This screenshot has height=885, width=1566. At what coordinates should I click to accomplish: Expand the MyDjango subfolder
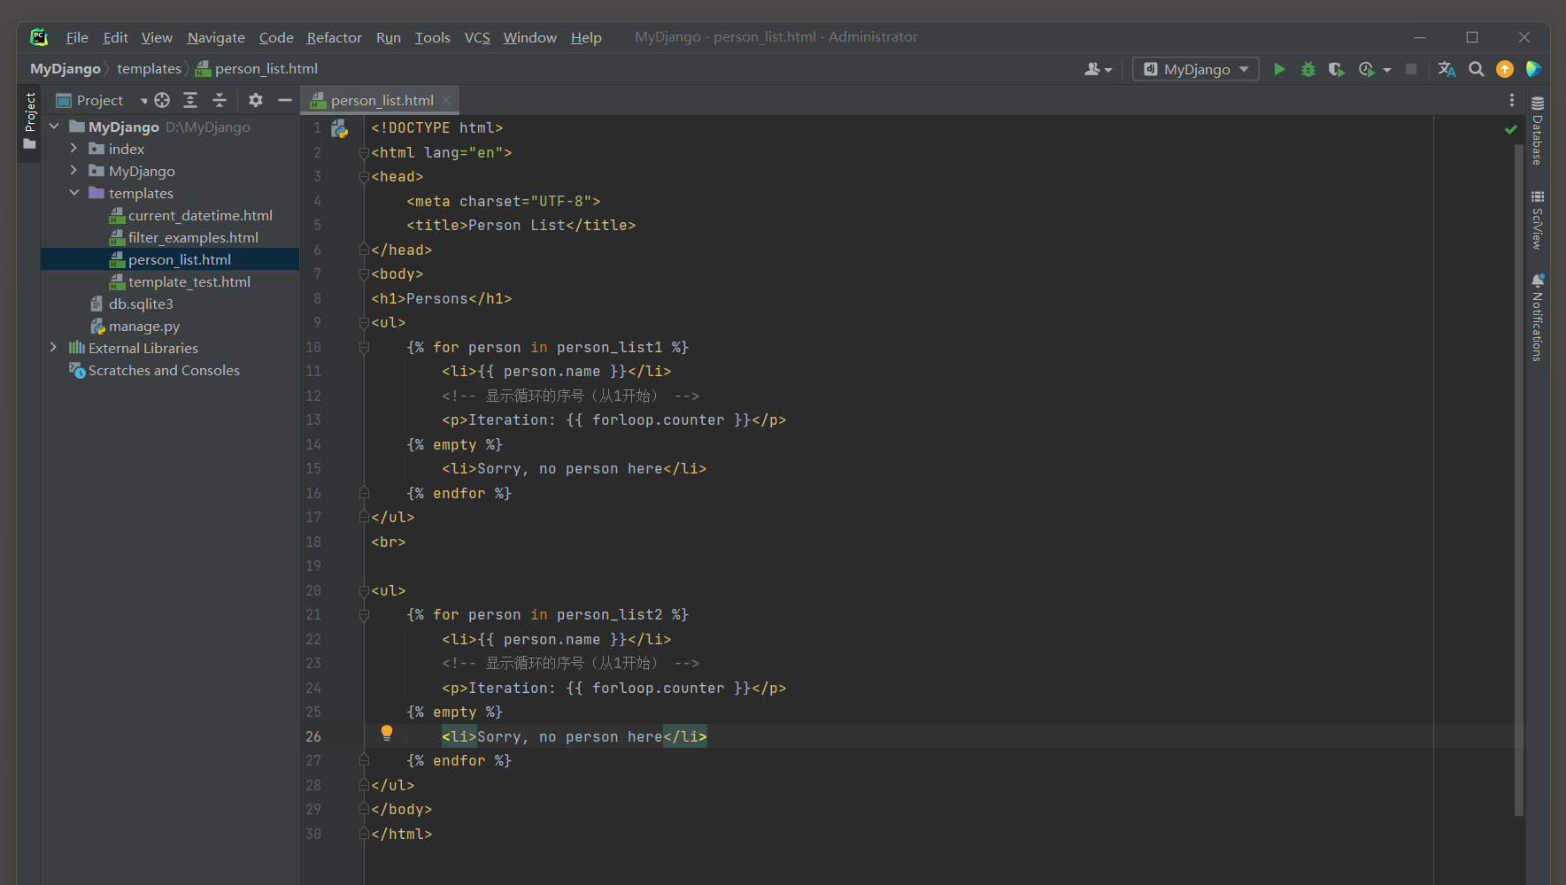pyautogui.click(x=74, y=171)
